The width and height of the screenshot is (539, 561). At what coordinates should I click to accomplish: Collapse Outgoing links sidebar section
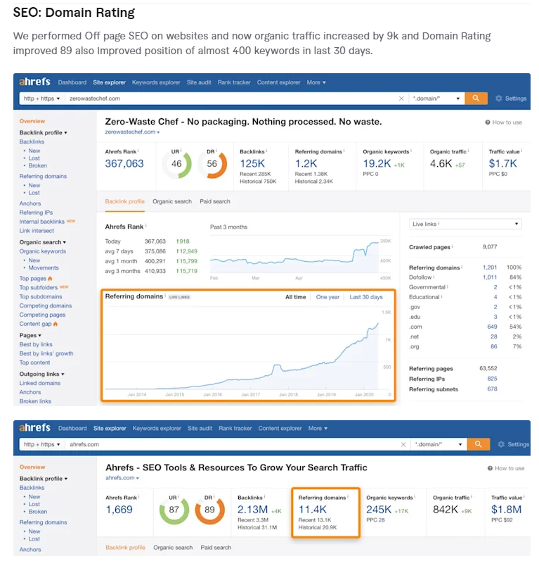(x=41, y=374)
